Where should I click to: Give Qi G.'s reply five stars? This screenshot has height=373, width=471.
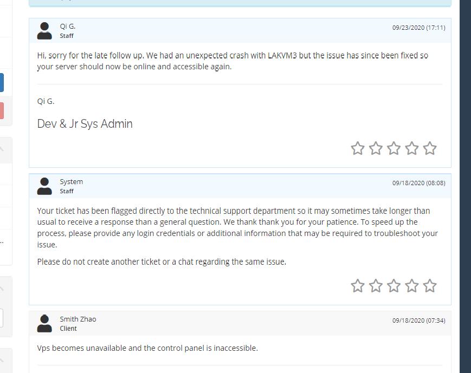tap(430, 148)
